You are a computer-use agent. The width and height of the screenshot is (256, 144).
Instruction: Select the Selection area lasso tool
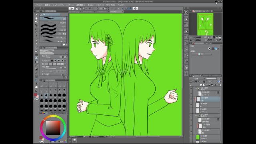36,29
